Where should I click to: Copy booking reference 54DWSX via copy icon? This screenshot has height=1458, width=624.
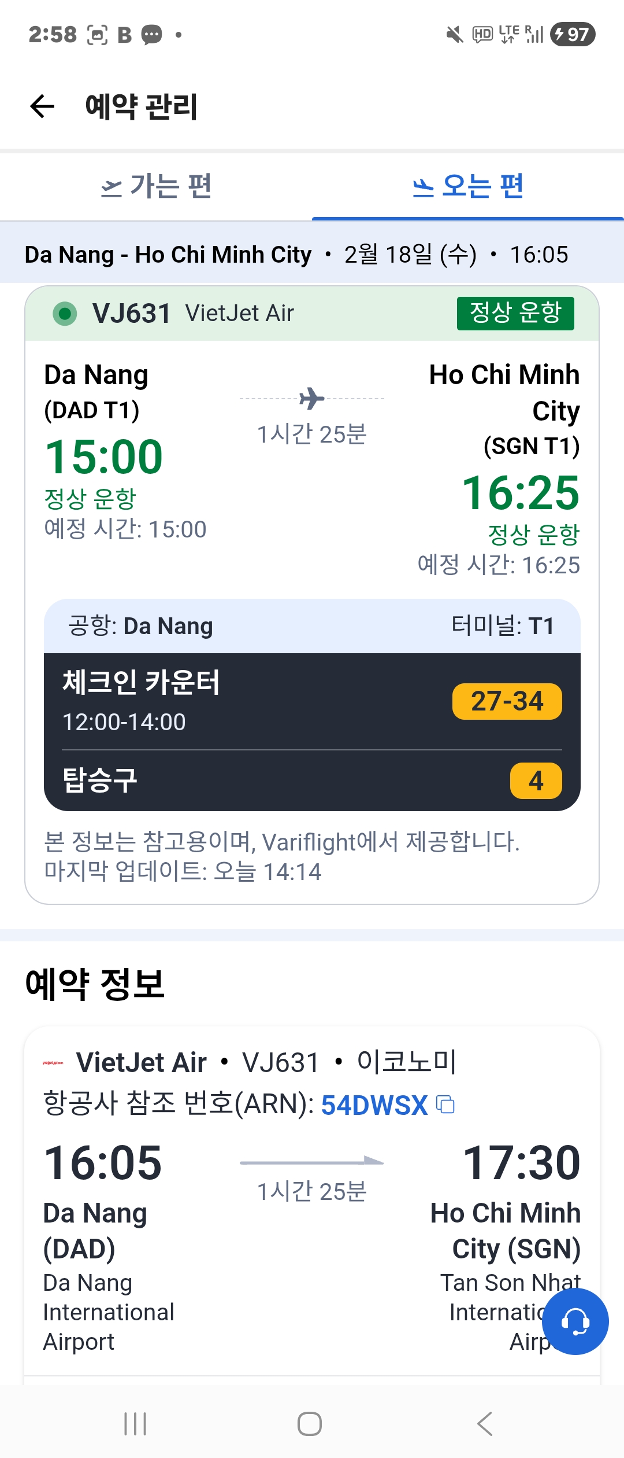(445, 1104)
